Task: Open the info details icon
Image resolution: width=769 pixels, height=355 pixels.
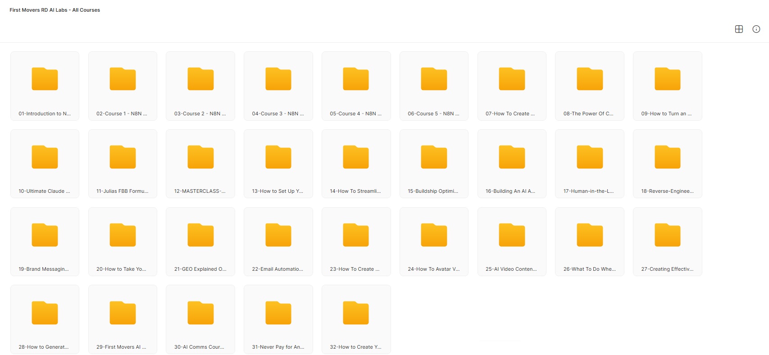Action: tap(756, 29)
